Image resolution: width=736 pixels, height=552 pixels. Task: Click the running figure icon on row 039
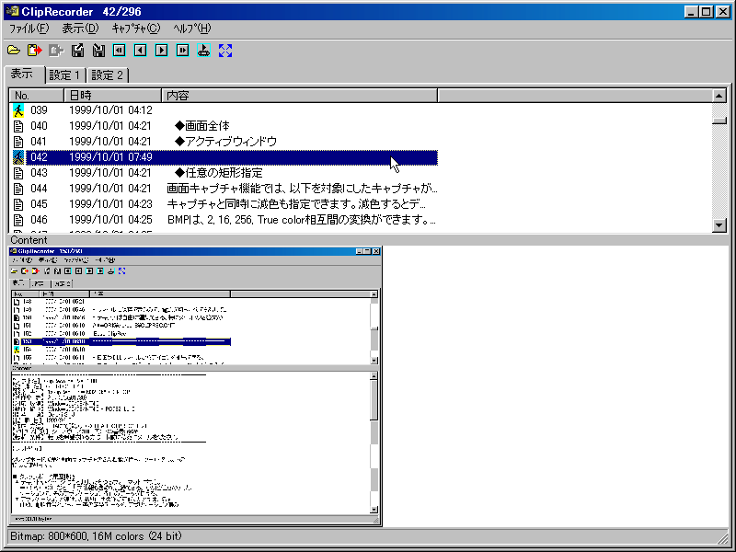pyautogui.click(x=18, y=110)
